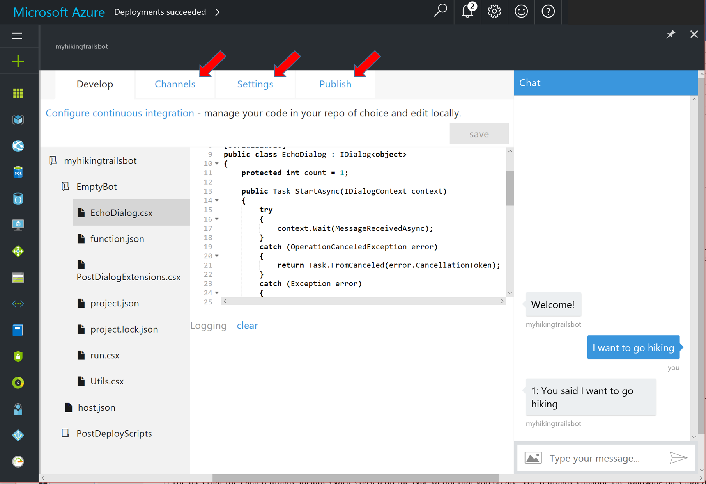Click the 'I want to go hiking' message
This screenshot has height=484, width=706.
tap(633, 347)
